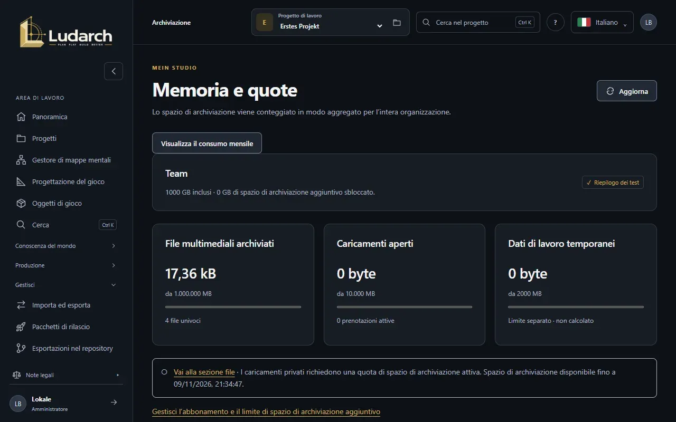Viewport: 676px width, 422px height.
Task: Click the Archiviazione header label
Action: tap(171, 23)
